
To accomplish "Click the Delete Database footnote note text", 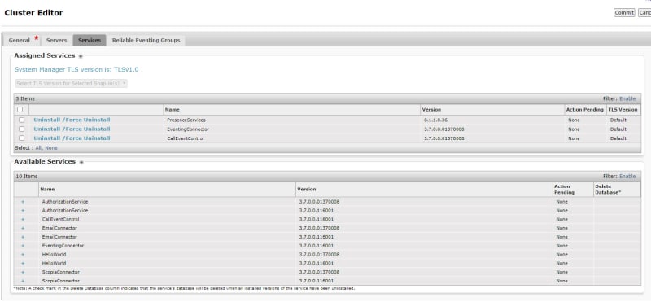I will 184,288.
